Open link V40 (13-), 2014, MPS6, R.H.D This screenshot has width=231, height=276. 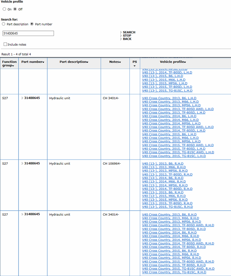tap(165, 185)
